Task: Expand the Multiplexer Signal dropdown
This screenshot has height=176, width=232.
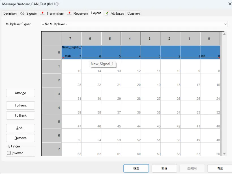Action: click(225, 24)
